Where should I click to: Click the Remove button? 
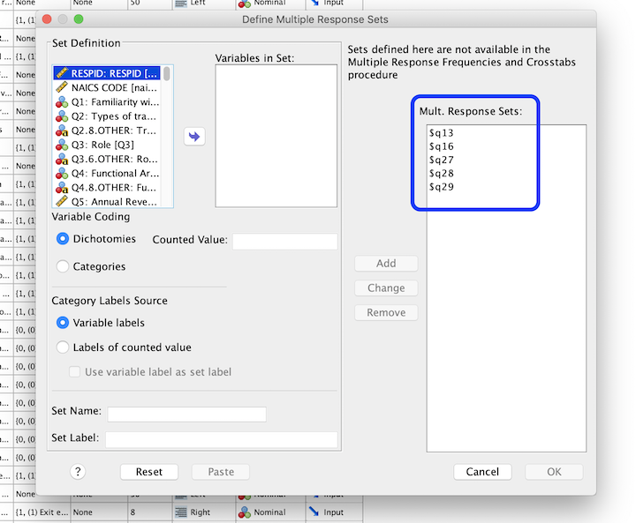pos(386,313)
